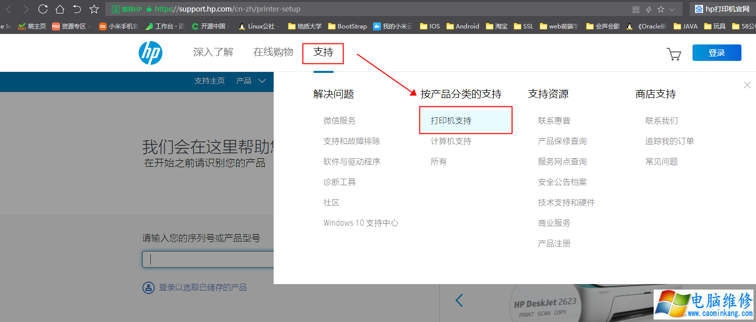Select 支持和故障排除 link
This screenshot has height=322, width=756.
pos(352,141)
